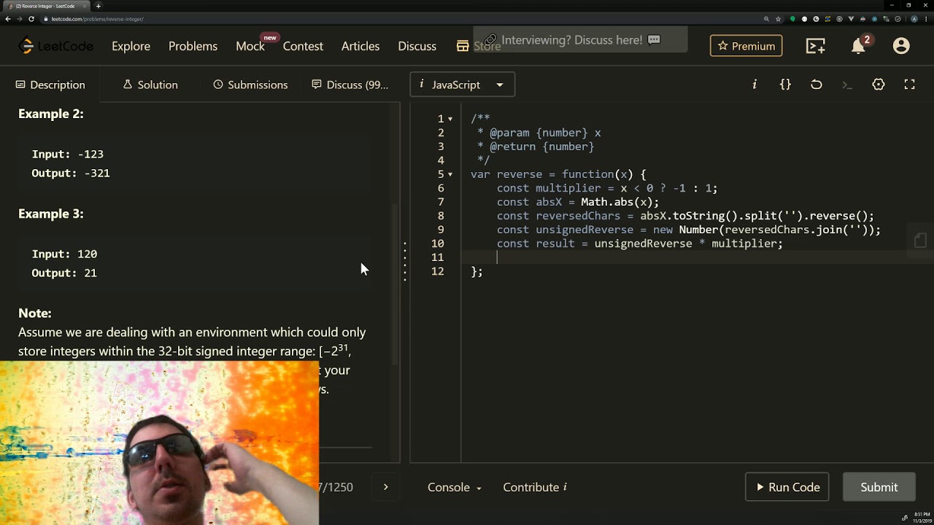Switch to the Solution tab
Viewport: 934px width, 525px height.
pyautogui.click(x=150, y=85)
